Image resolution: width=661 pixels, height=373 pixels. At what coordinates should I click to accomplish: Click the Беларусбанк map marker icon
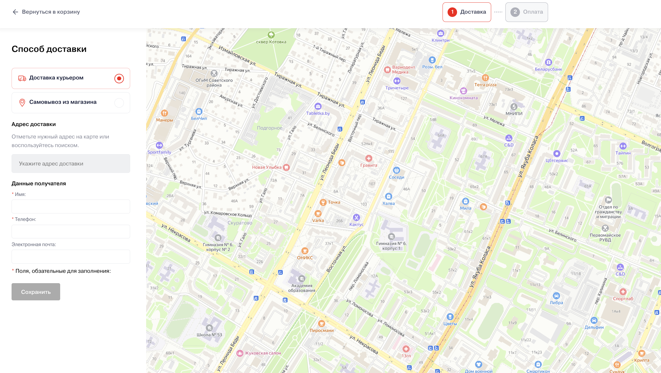[x=548, y=62]
